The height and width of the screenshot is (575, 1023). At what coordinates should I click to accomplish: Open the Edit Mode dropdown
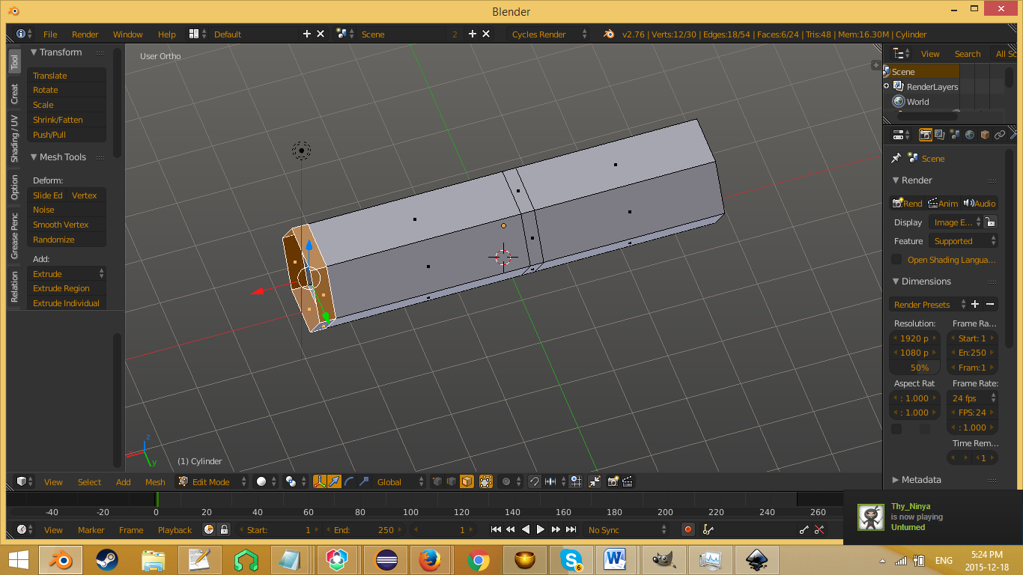point(213,481)
